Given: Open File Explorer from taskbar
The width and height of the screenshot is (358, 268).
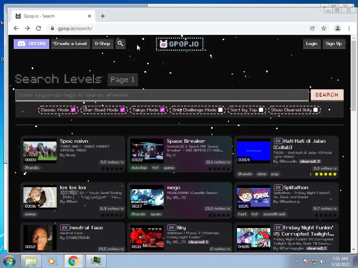Looking at the screenshot, I should (31, 261).
